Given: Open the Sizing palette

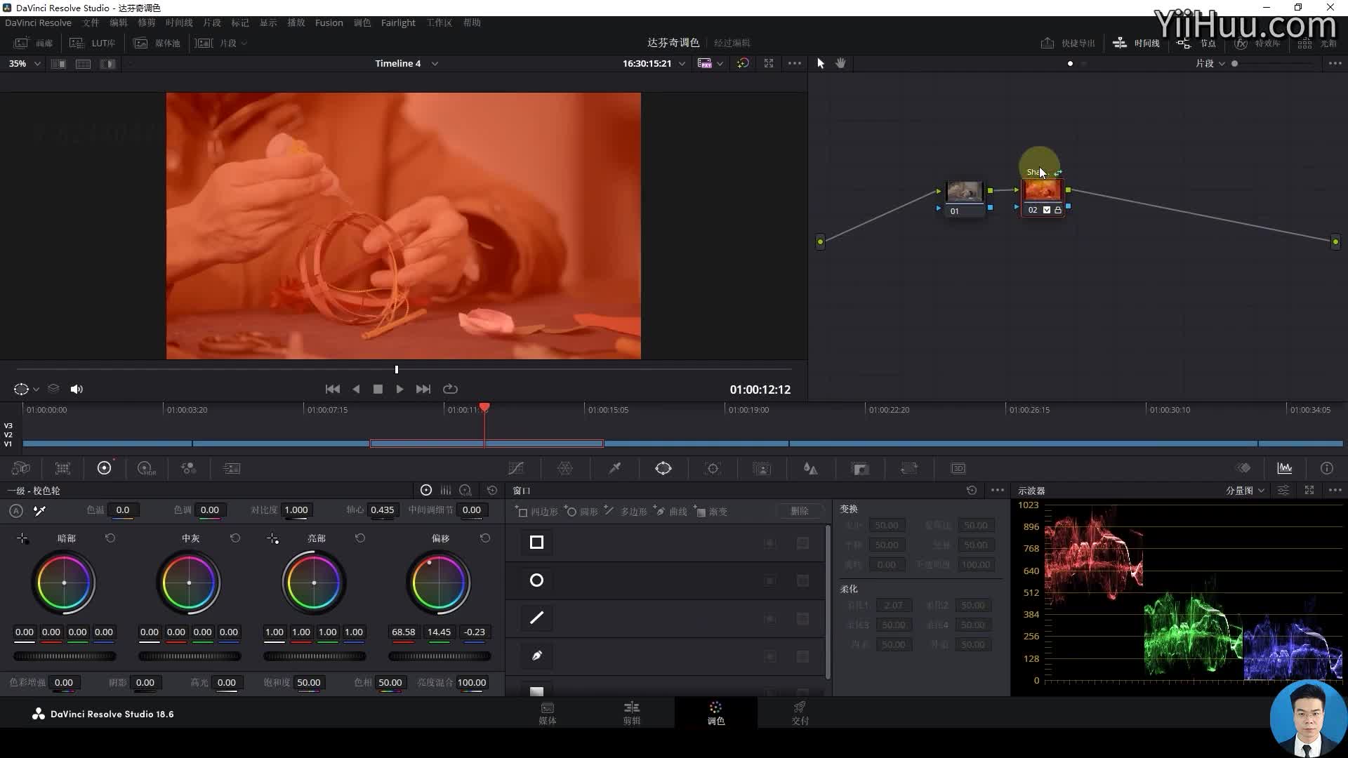Looking at the screenshot, I should pos(909,468).
